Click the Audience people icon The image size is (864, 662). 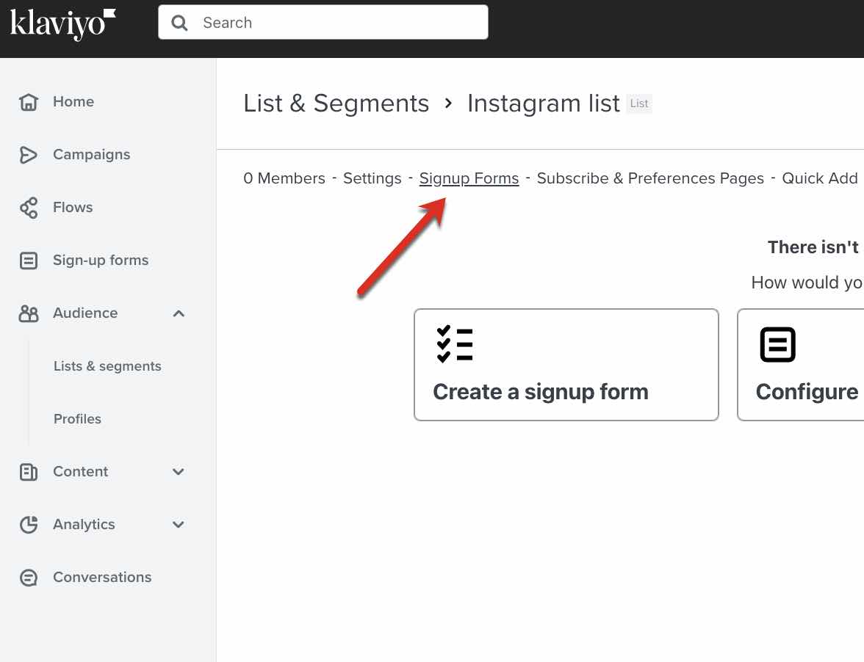(x=28, y=313)
